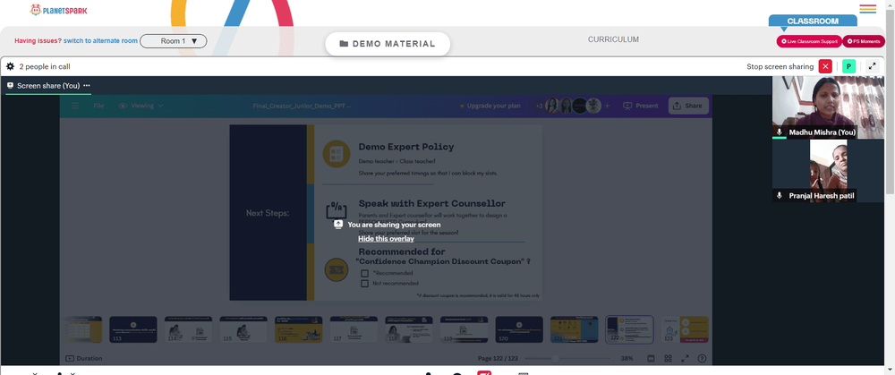Click the Canva Share button
The width and height of the screenshot is (895, 375).
[x=687, y=106]
